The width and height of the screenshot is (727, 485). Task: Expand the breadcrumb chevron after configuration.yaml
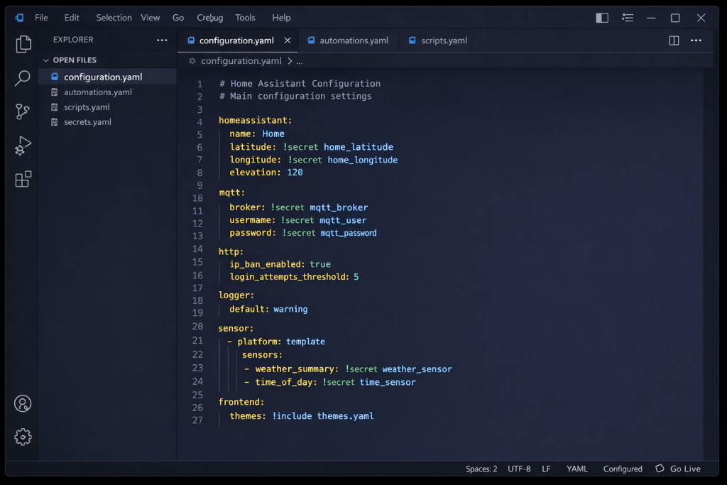tap(290, 61)
